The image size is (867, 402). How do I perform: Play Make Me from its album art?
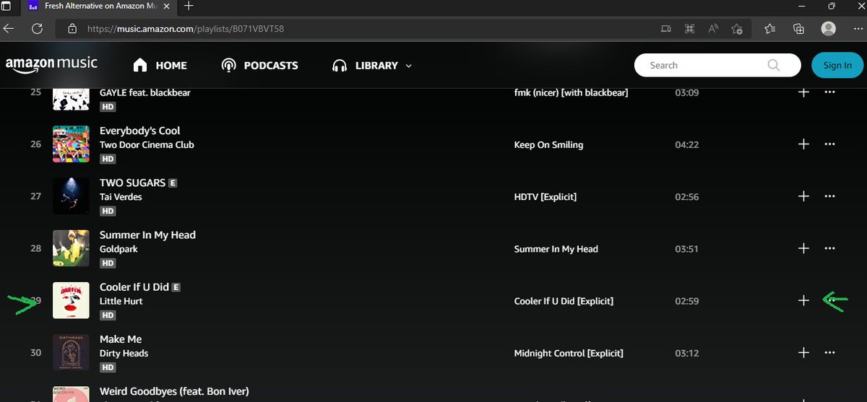point(71,353)
